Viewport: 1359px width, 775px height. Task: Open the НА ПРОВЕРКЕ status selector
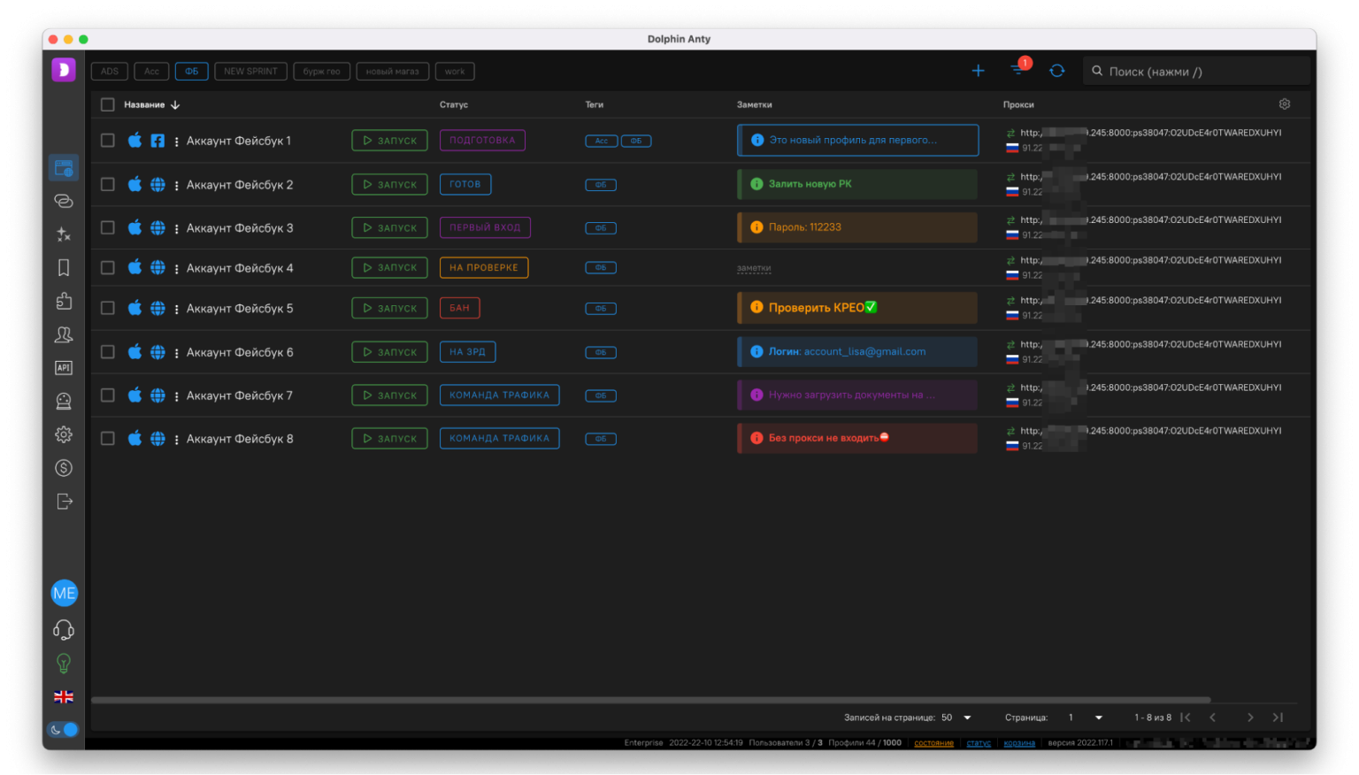tap(484, 267)
